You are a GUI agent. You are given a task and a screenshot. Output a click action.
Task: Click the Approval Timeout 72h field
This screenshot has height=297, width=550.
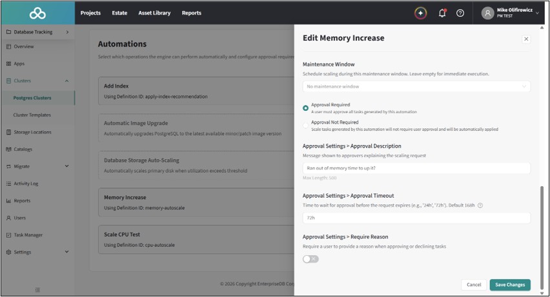tap(416, 218)
